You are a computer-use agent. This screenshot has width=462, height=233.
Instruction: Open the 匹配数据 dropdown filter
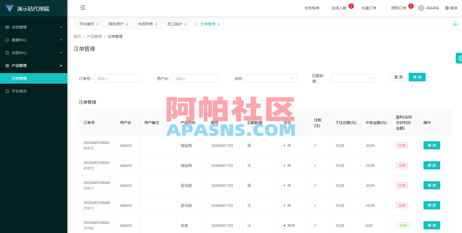coord(353,78)
